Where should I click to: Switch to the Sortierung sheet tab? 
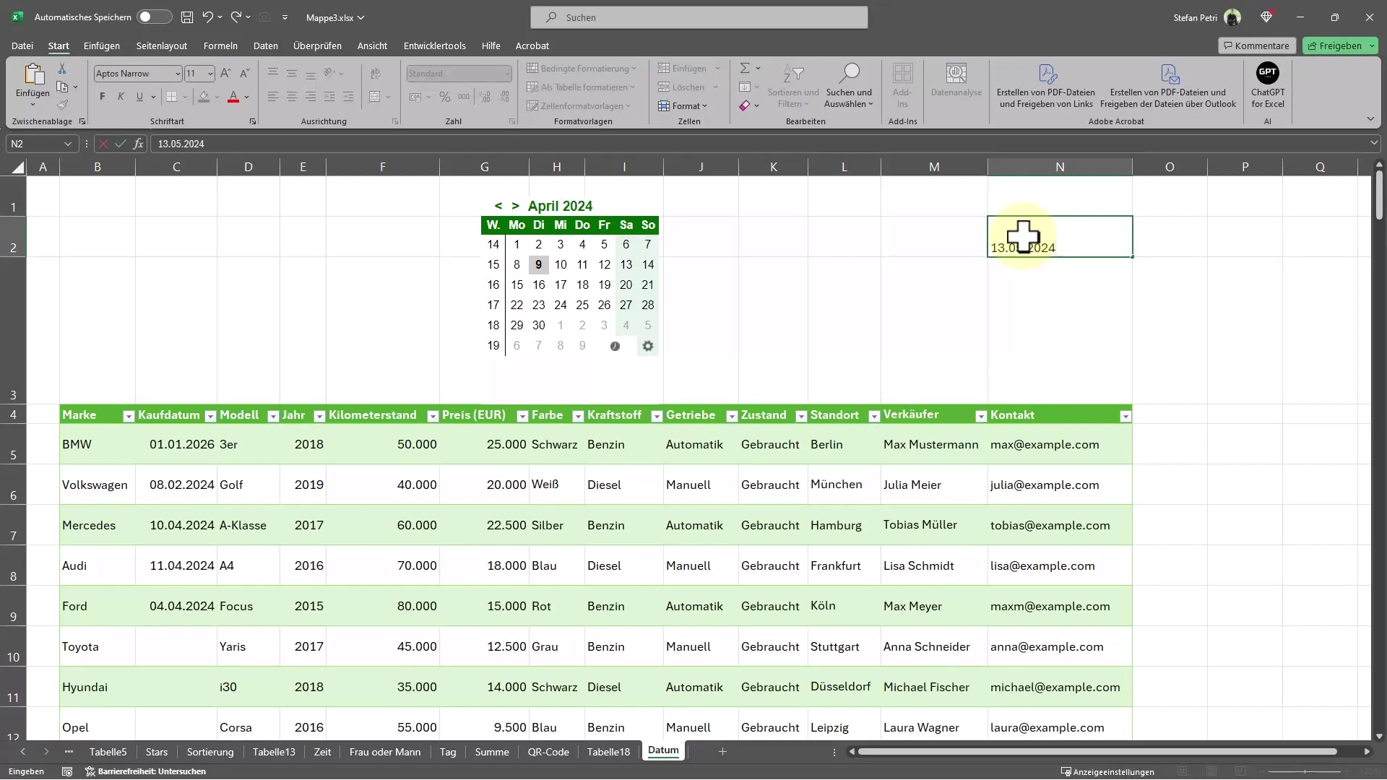(209, 751)
